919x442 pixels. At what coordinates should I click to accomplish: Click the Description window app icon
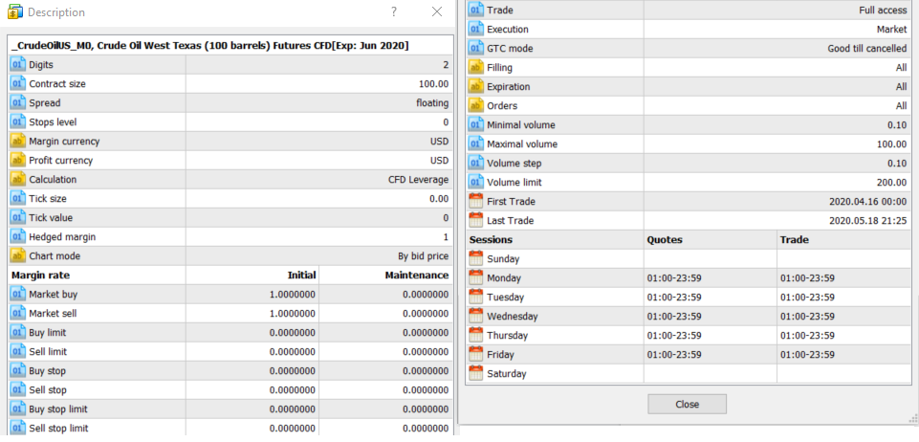click(x=15, y=12)
